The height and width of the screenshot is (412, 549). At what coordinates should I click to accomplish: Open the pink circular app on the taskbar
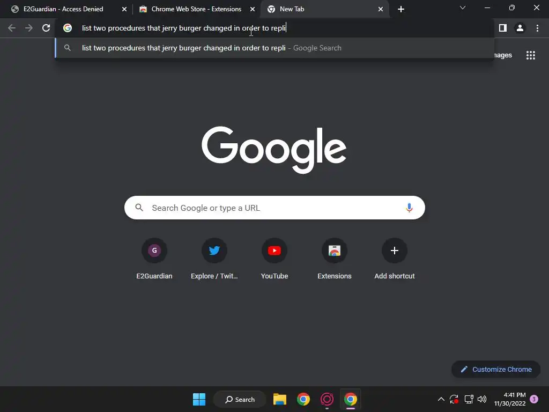point(327,399)
